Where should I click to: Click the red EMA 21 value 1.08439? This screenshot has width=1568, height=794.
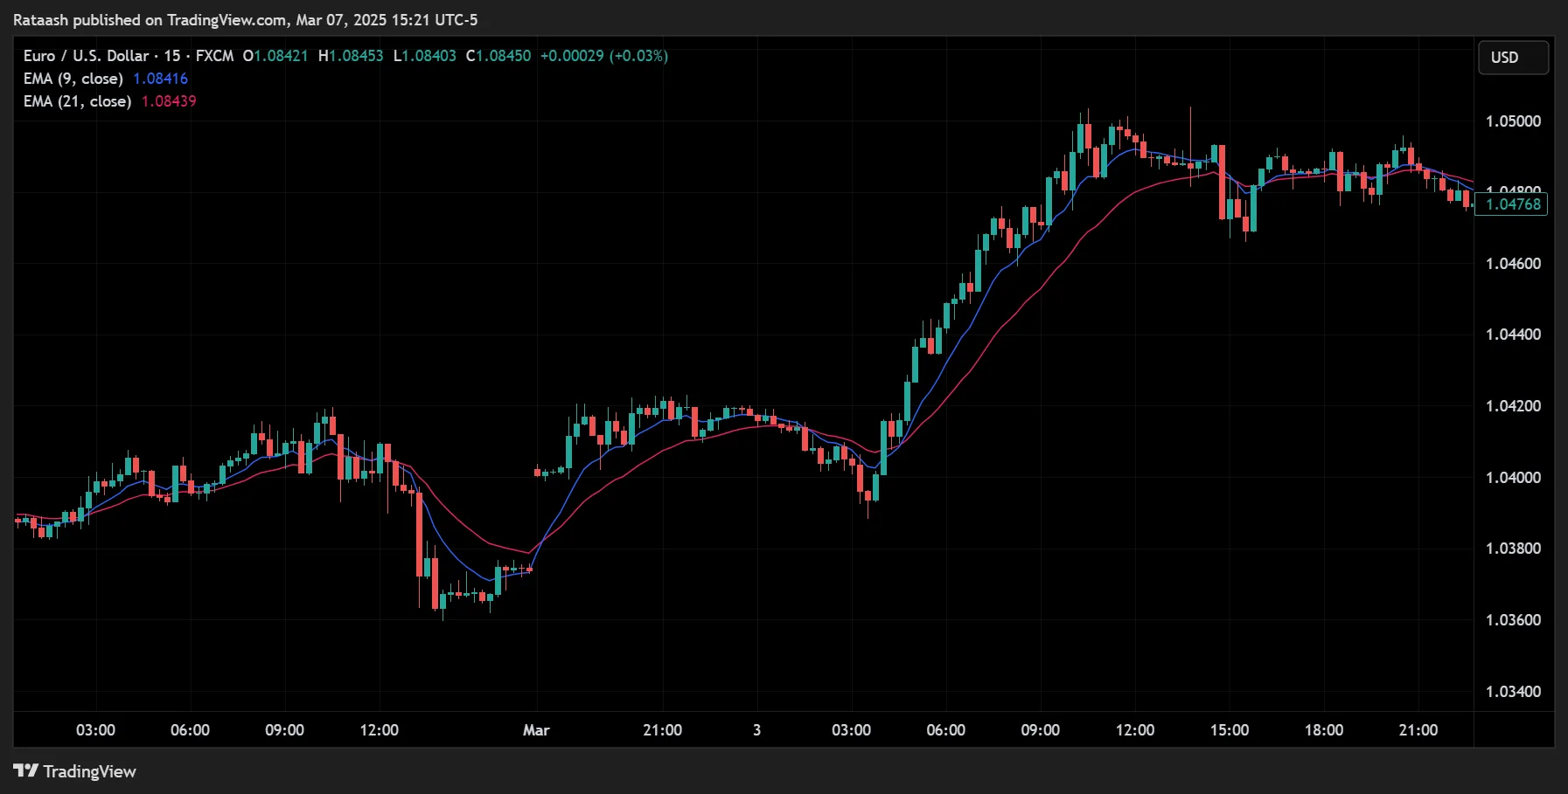[x=169, y=101]
